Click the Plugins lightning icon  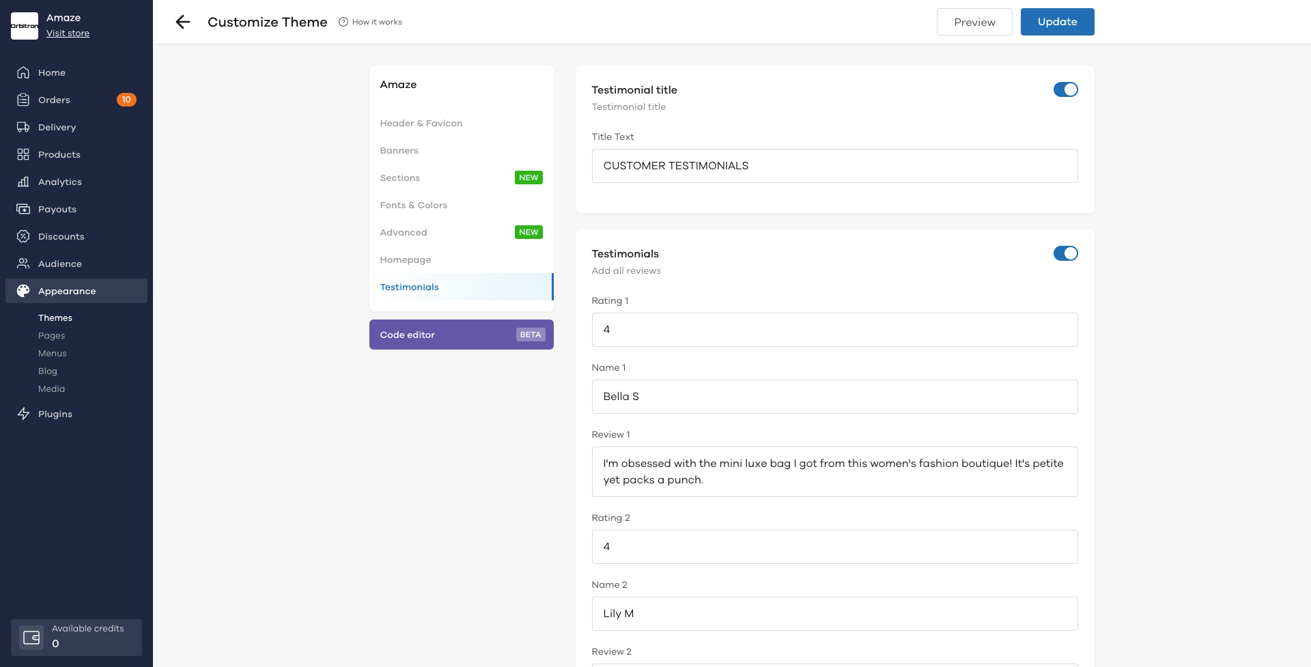click(x=23, y=414)
